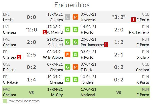Click the green G badge next to Portimonense
Screen dimensions: 153x106
[75, 42]
